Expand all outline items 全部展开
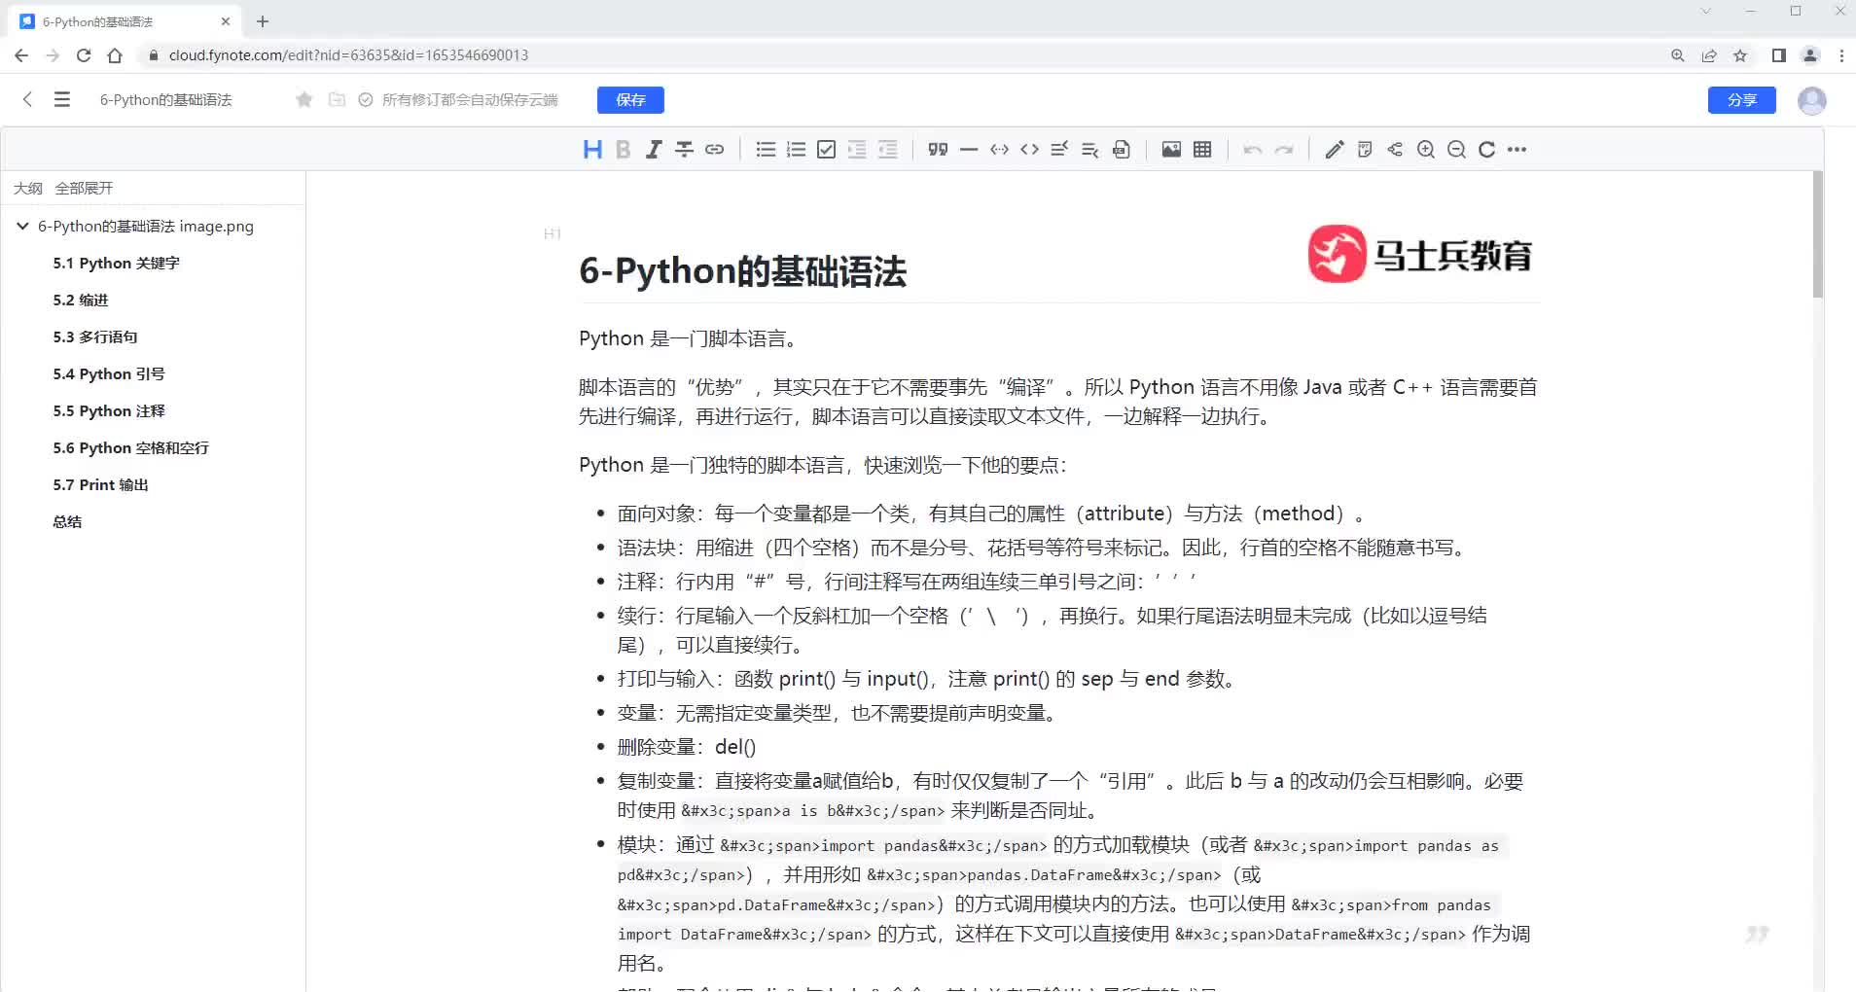Viewport: 1856px width, 992px height. (84, 188)
